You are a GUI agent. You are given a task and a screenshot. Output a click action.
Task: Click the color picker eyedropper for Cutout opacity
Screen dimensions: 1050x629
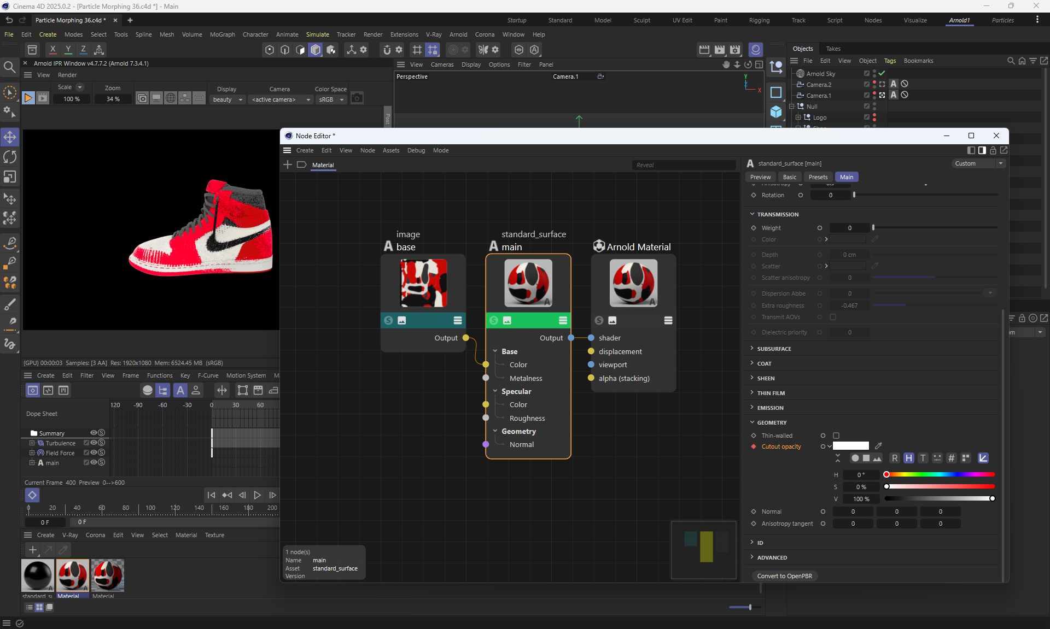878,446
